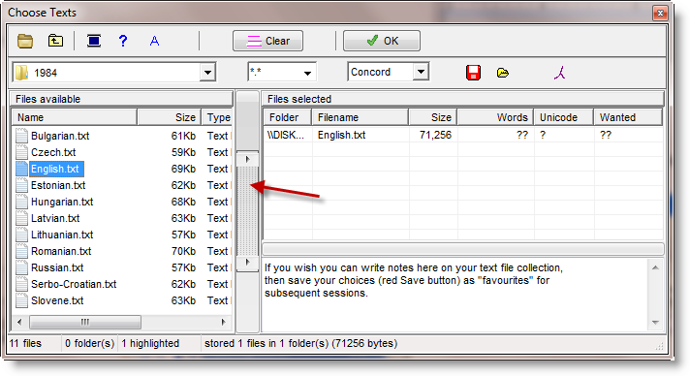Click English.txt in files selected table
The width and height of the screenshot is (690, 376).
[x=341, y=135]
